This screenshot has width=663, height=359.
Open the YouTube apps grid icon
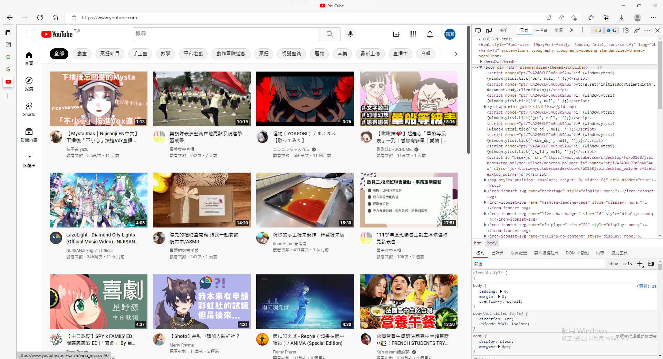413,34
